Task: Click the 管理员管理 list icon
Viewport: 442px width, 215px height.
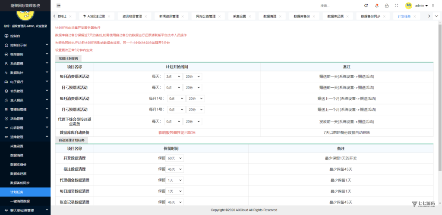Action: pos(6,110)
